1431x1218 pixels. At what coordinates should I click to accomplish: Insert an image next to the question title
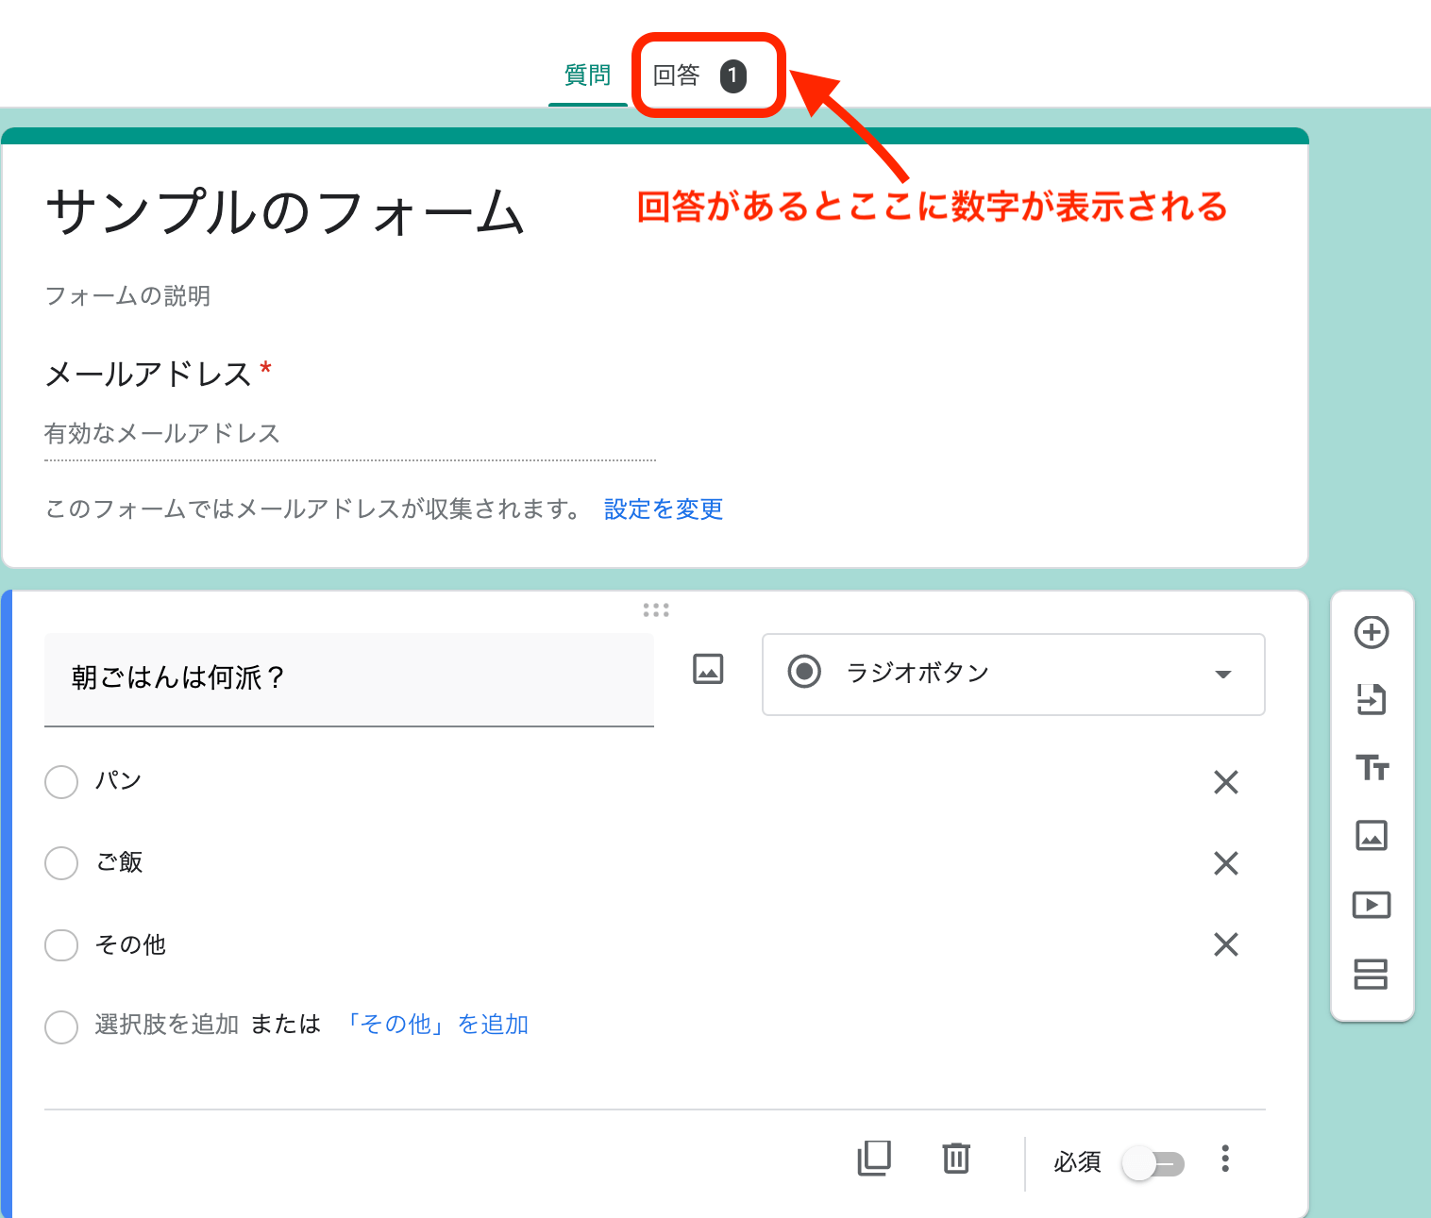[x=707, y=669]
